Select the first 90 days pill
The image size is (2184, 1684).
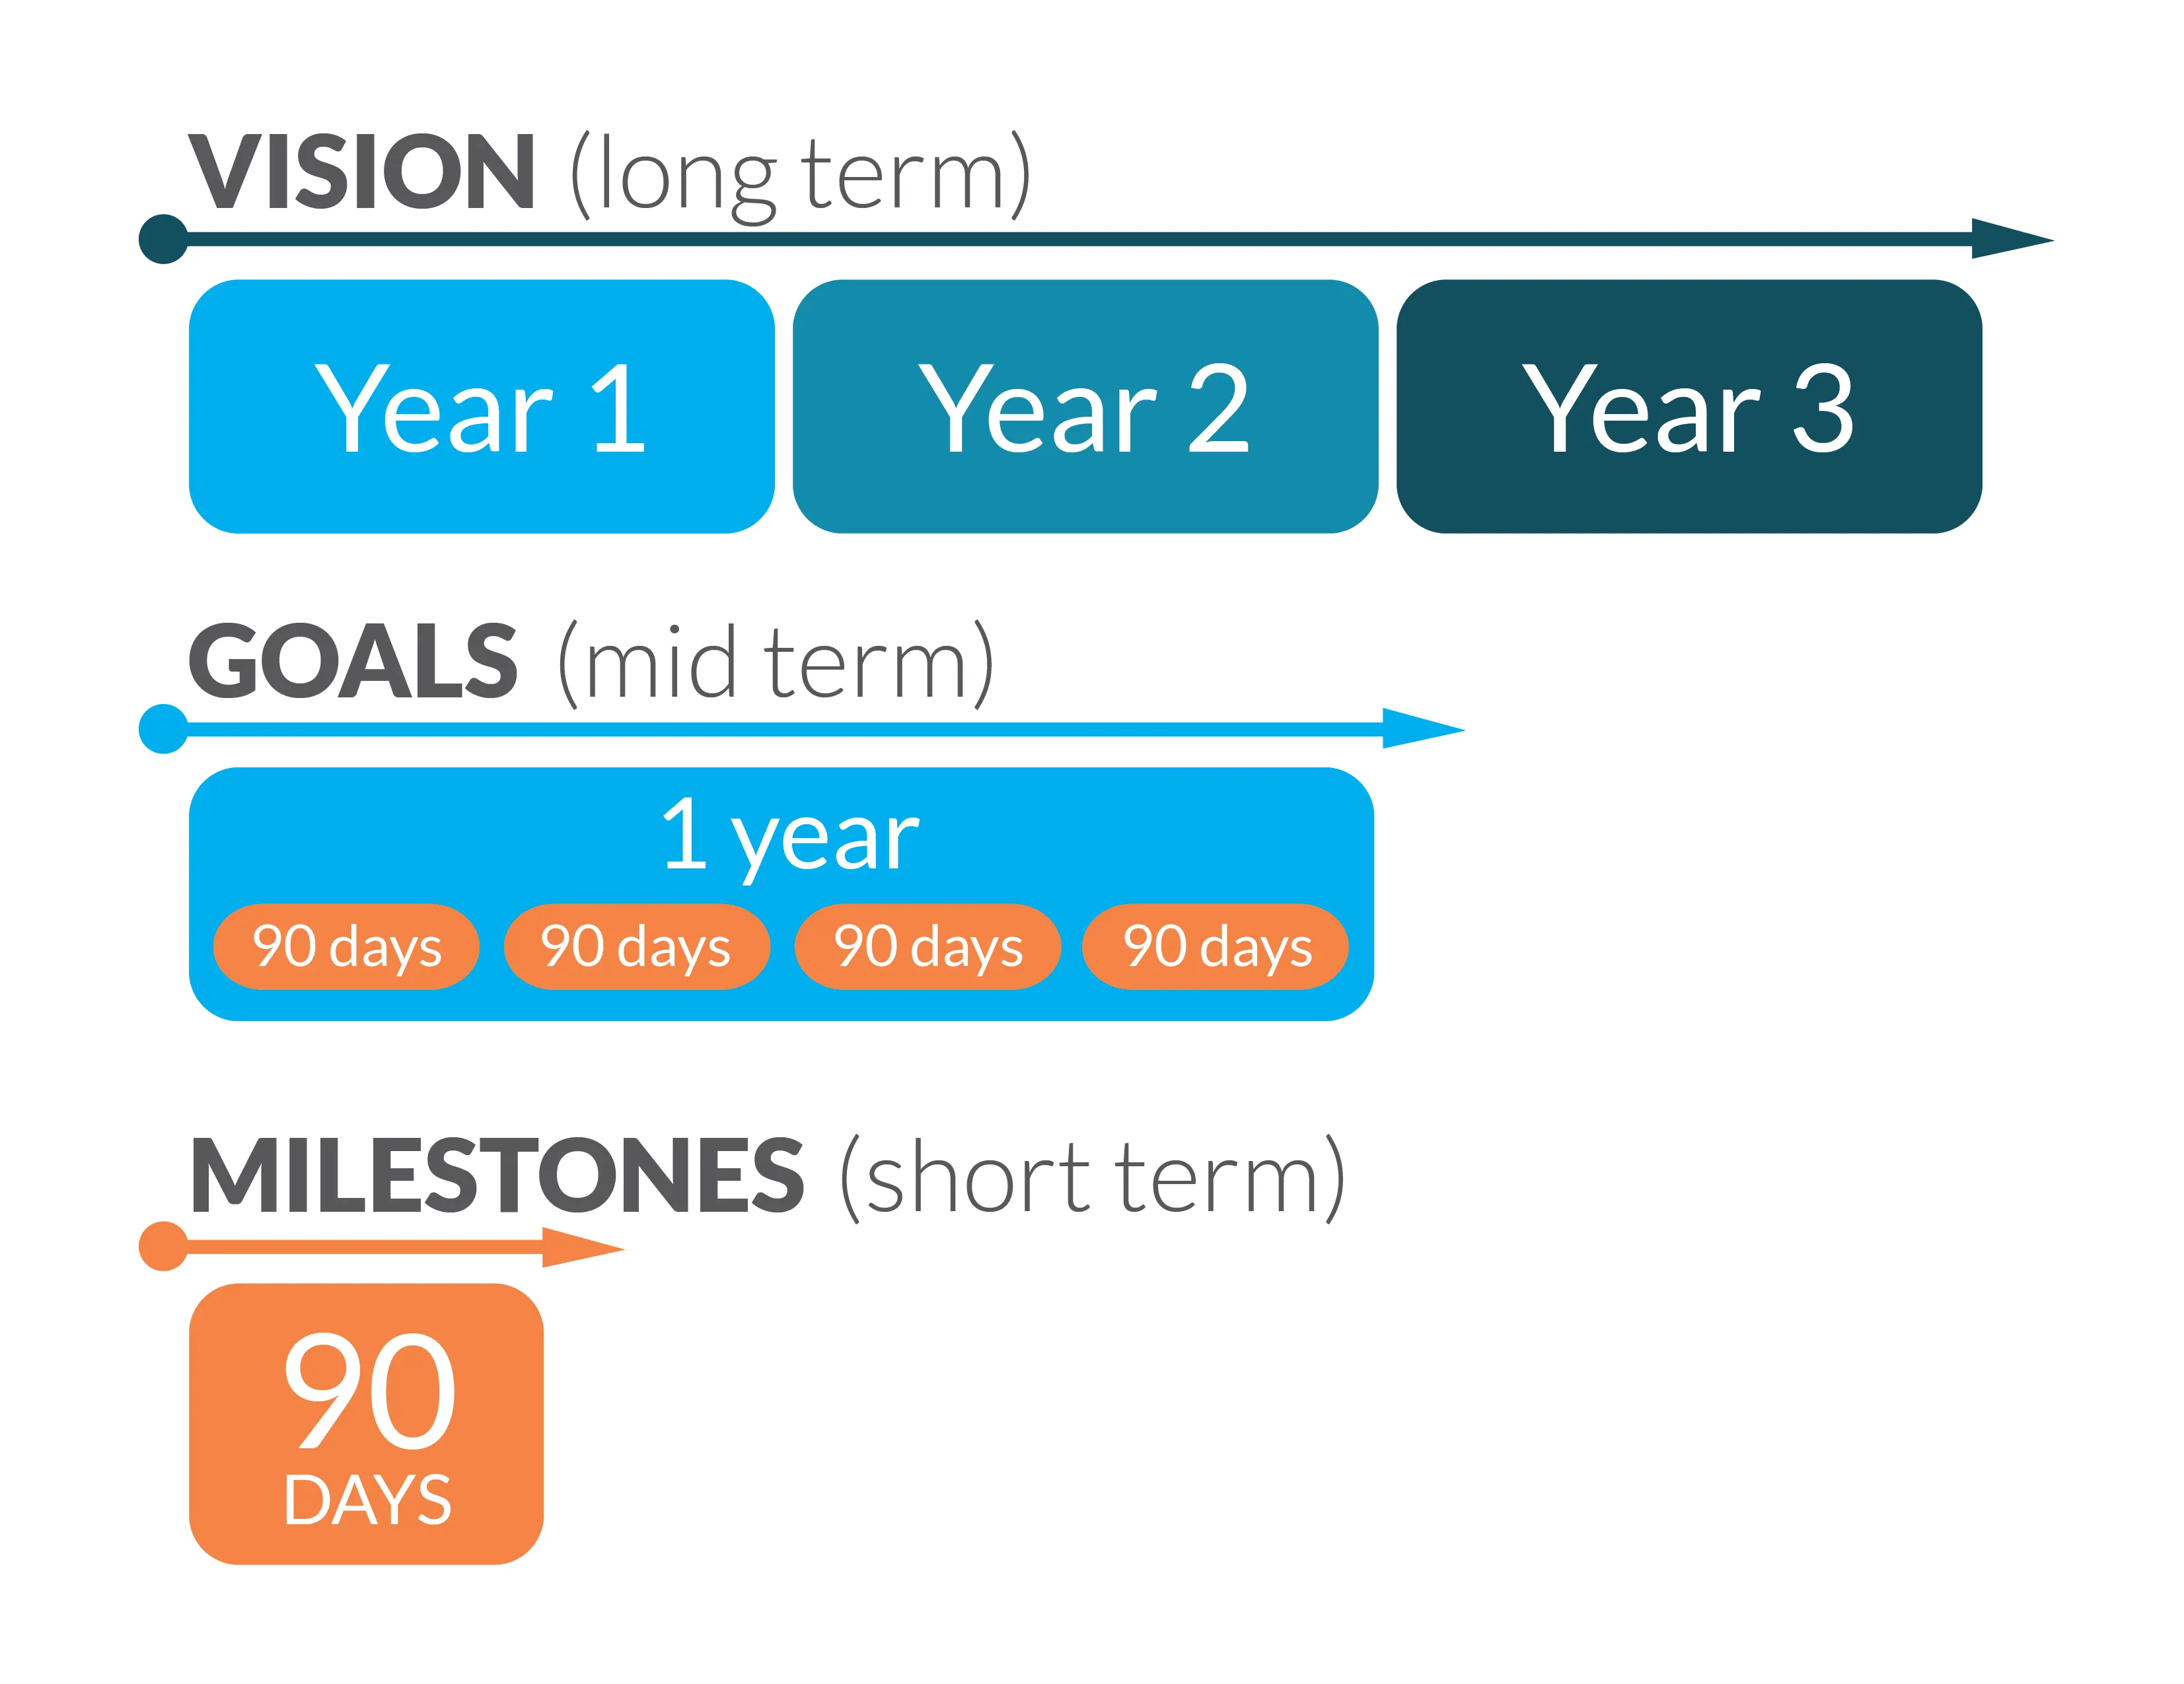346,946
